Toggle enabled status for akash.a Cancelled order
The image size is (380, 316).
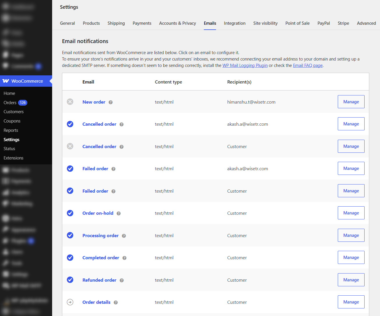70,124
